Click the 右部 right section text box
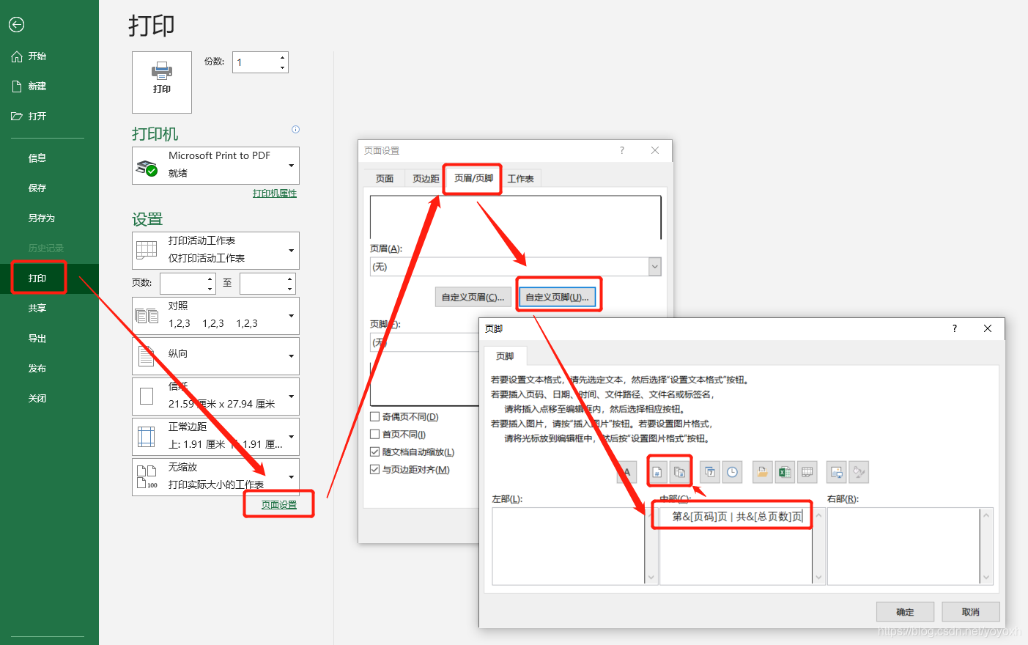The width and height of the screenshot is (1028, 645). tap(904, 546)
